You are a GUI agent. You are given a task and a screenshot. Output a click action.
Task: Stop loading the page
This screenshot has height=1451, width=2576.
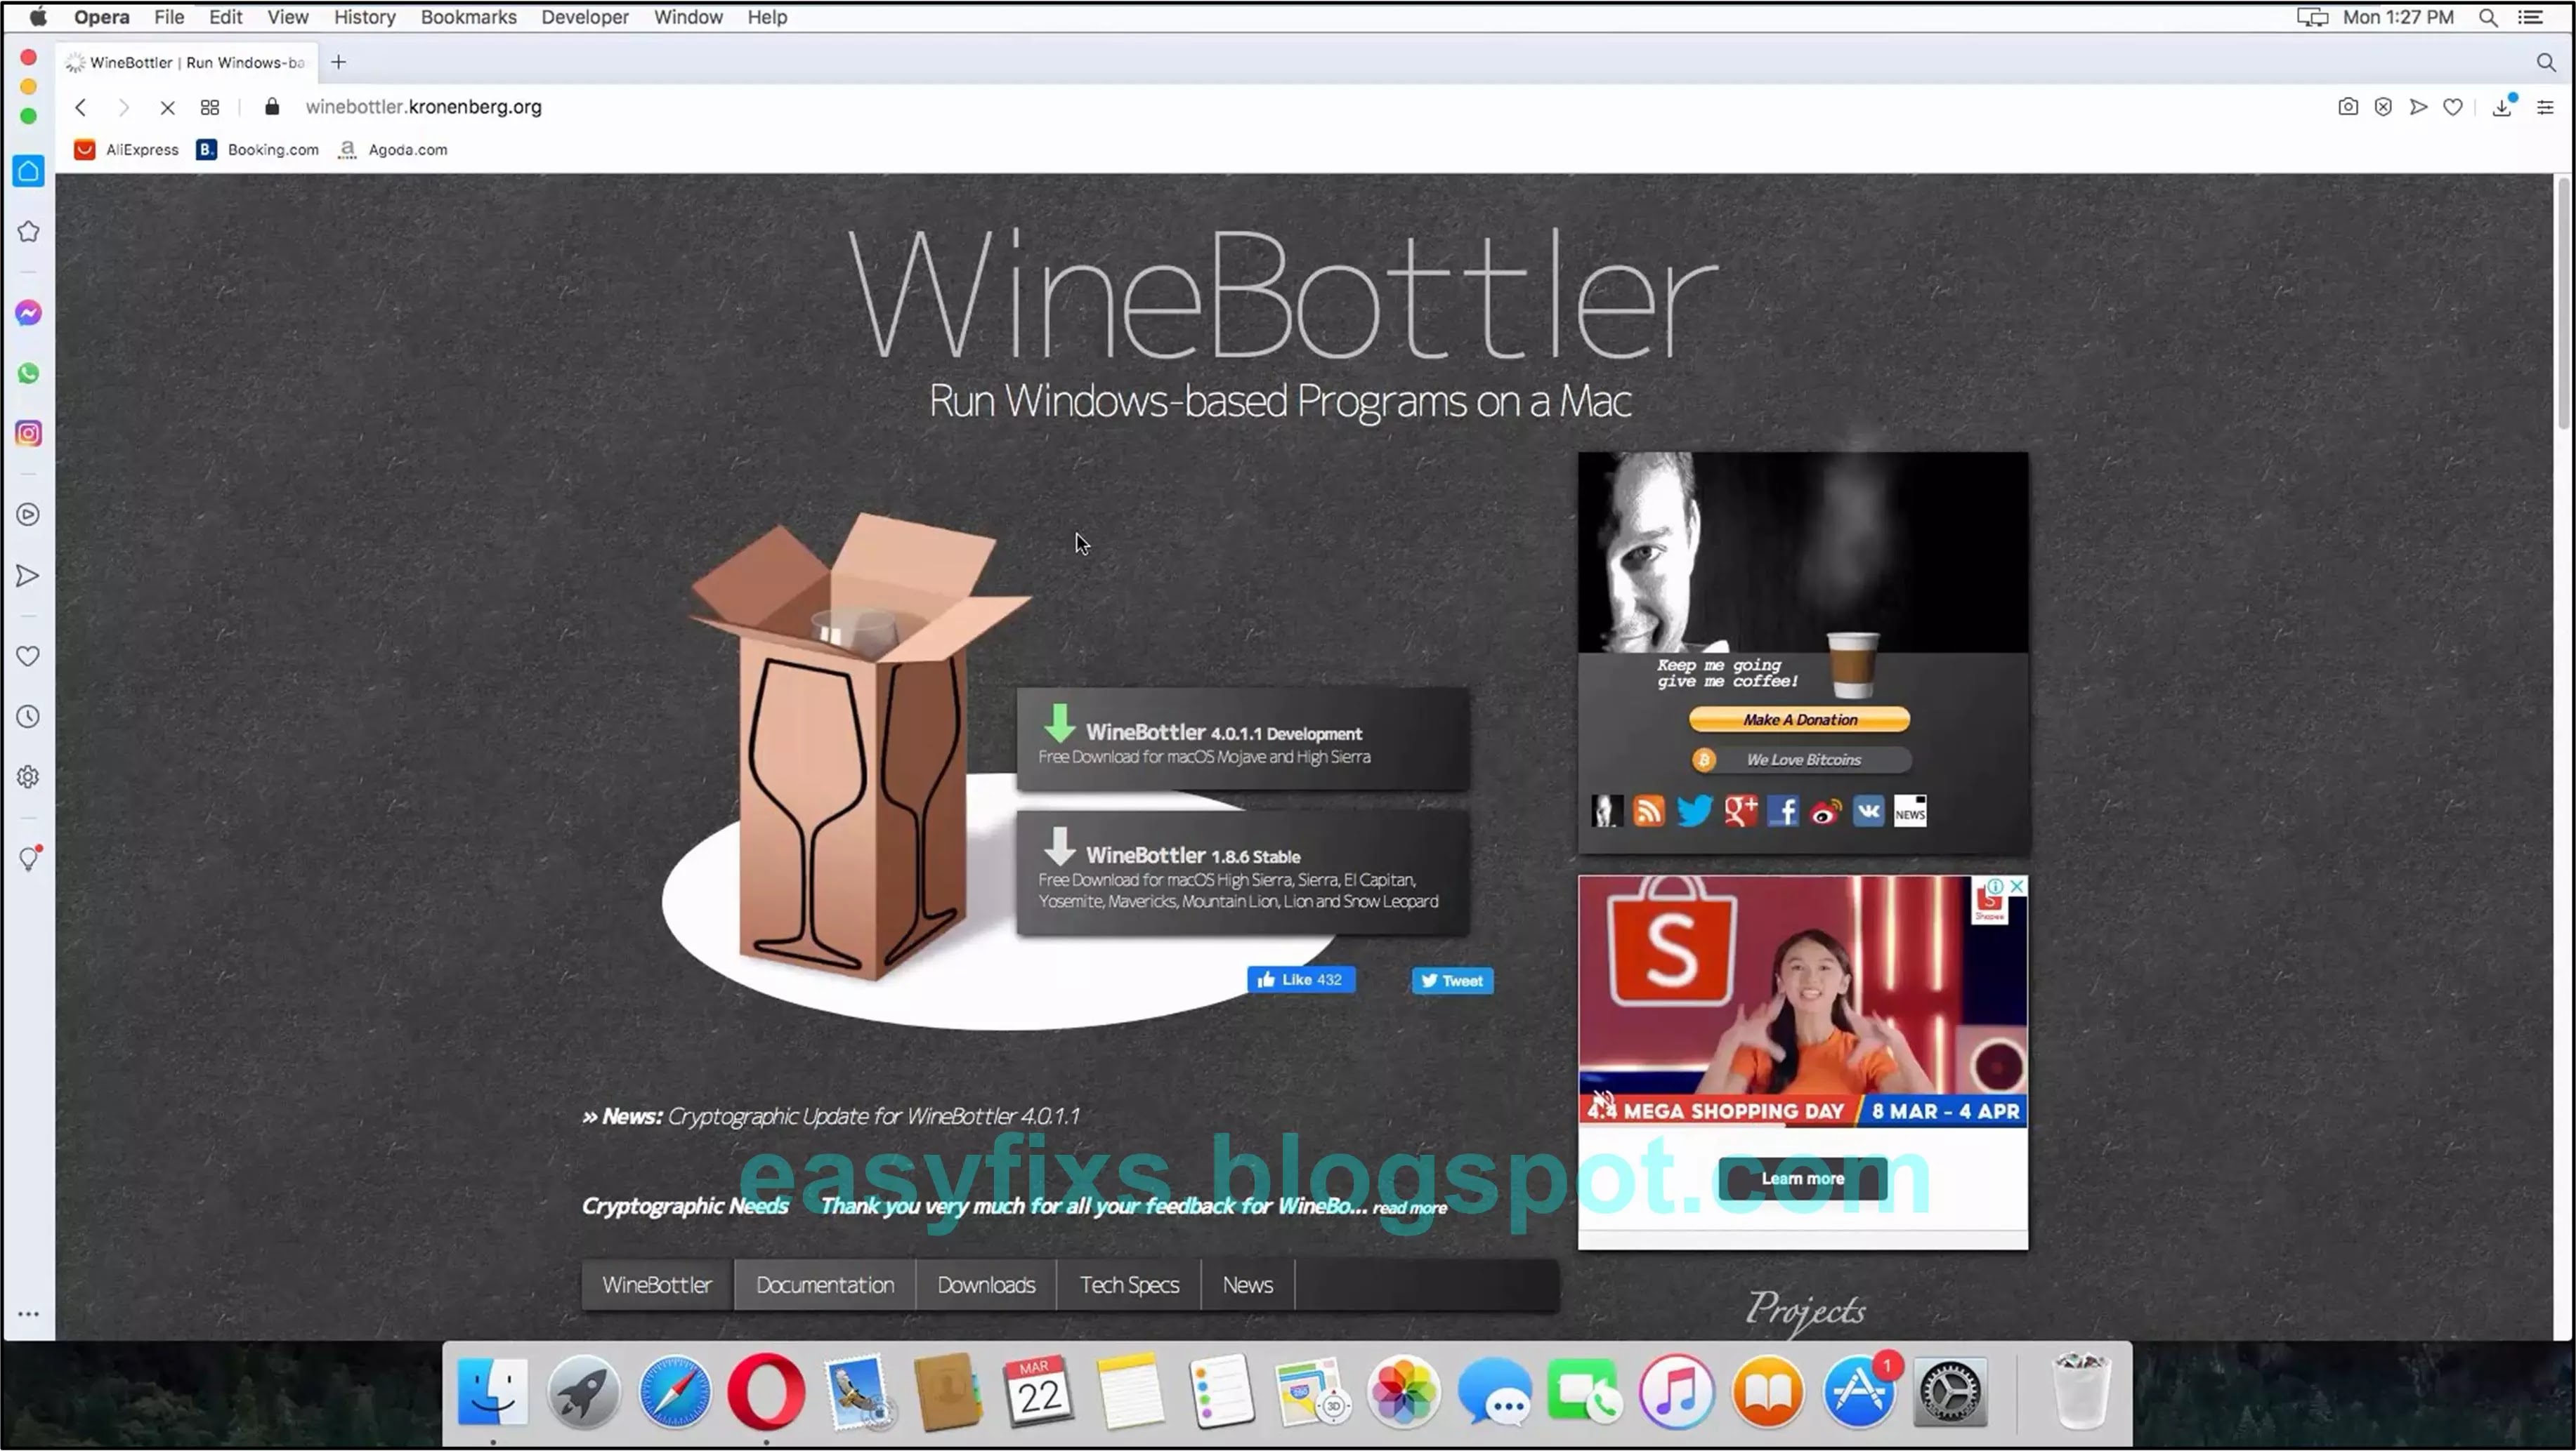tap(167, 107)
